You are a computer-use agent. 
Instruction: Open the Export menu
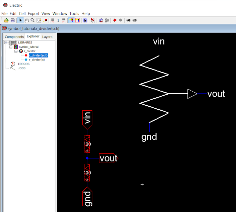pos(33,13)
